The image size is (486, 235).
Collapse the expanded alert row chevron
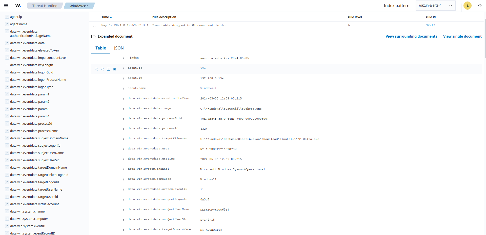pos(94,26)
